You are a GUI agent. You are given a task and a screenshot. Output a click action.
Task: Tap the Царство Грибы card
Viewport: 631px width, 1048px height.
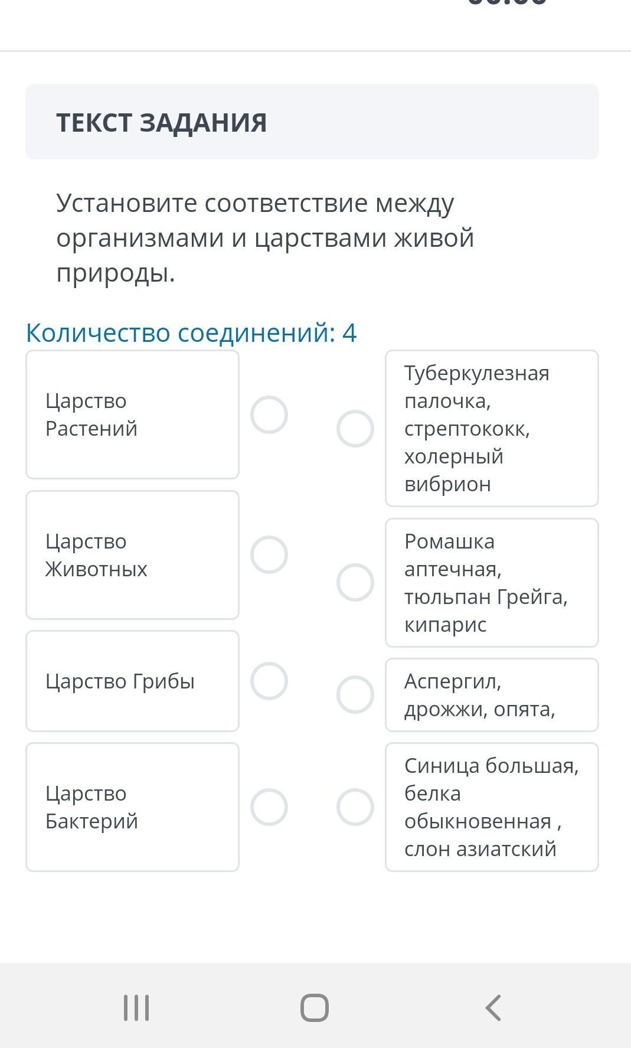coord(132,681)
